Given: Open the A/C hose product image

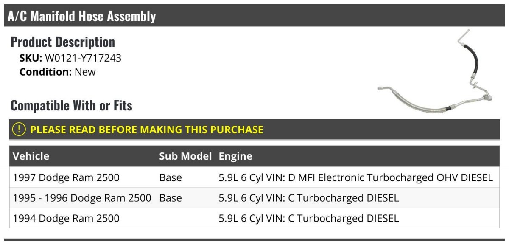Looking at the screenshot, I should coord(435,71).
